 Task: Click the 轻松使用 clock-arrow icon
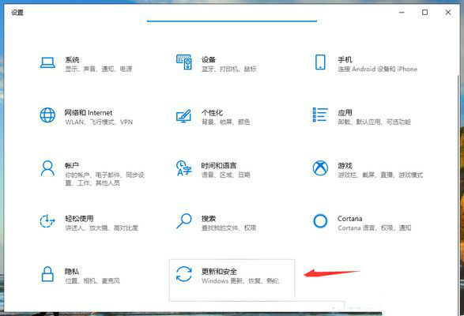[x=47, y=221]
